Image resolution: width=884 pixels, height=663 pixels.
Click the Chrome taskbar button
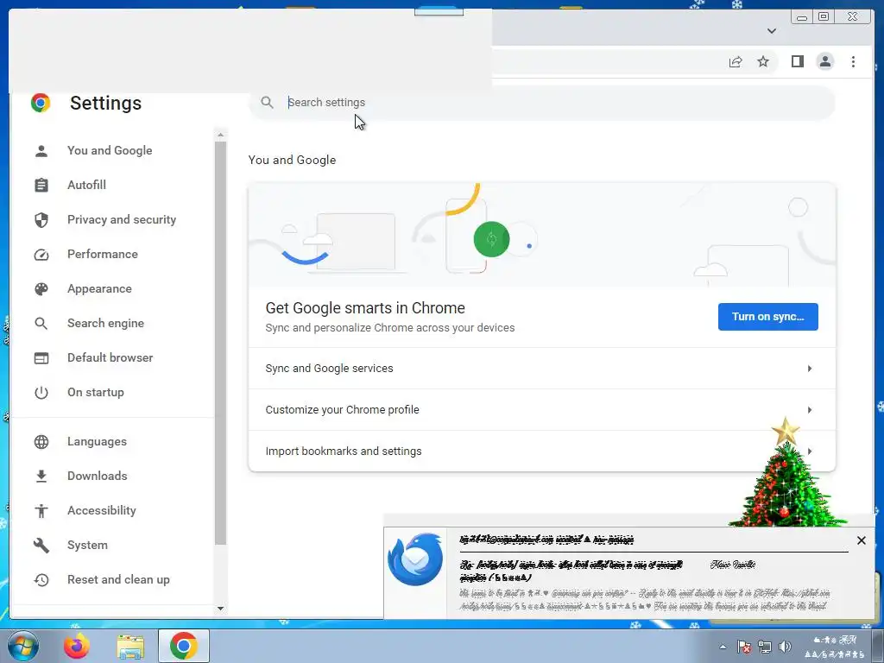(184, 646)
